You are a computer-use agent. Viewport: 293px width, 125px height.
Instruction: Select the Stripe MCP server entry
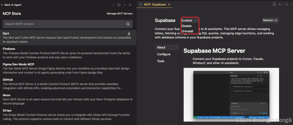[68, 114]
